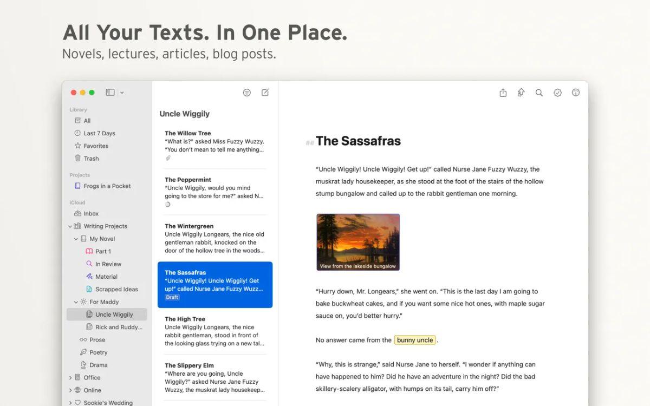Click the lakeside bungalow sunset image
The height and width of the screenshot is (406, 650).
coord(358,241)
